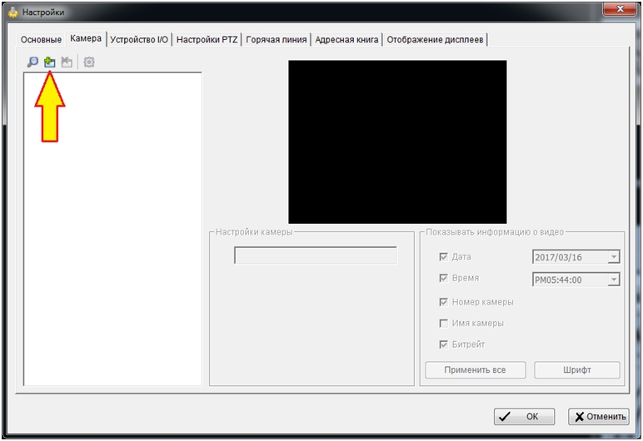The height and width of the screenshot is (441, 643).
Task: Click the Настройки window title icon
Action: point(12,12)
